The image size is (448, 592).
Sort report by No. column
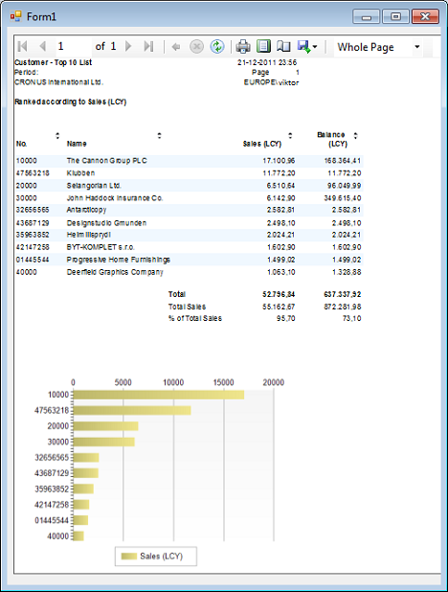(x=57, y=135)
